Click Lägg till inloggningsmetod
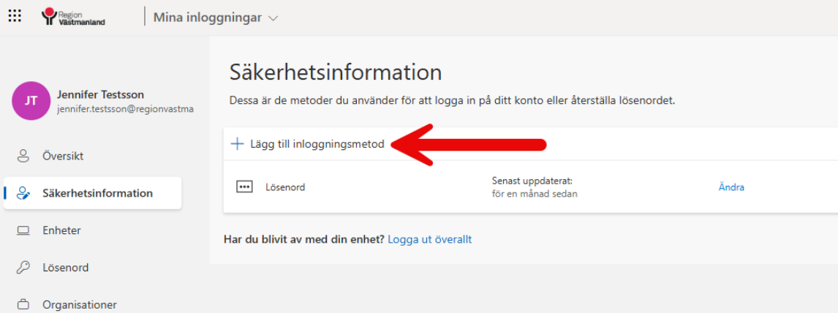The width and height of the screenshot is (838, 313). coord(317,144)
